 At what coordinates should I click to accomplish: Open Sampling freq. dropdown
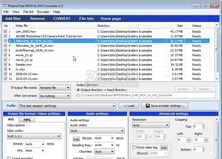click(x=104, y=145)
